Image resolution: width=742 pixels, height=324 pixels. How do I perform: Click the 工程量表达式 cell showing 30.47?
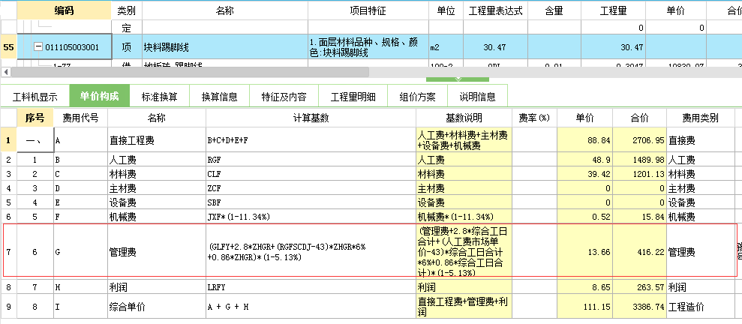pos(493,47)
